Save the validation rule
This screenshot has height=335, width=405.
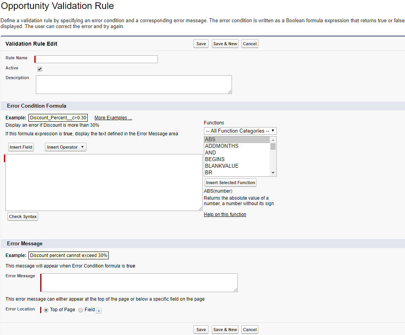[x=200, y=44]
